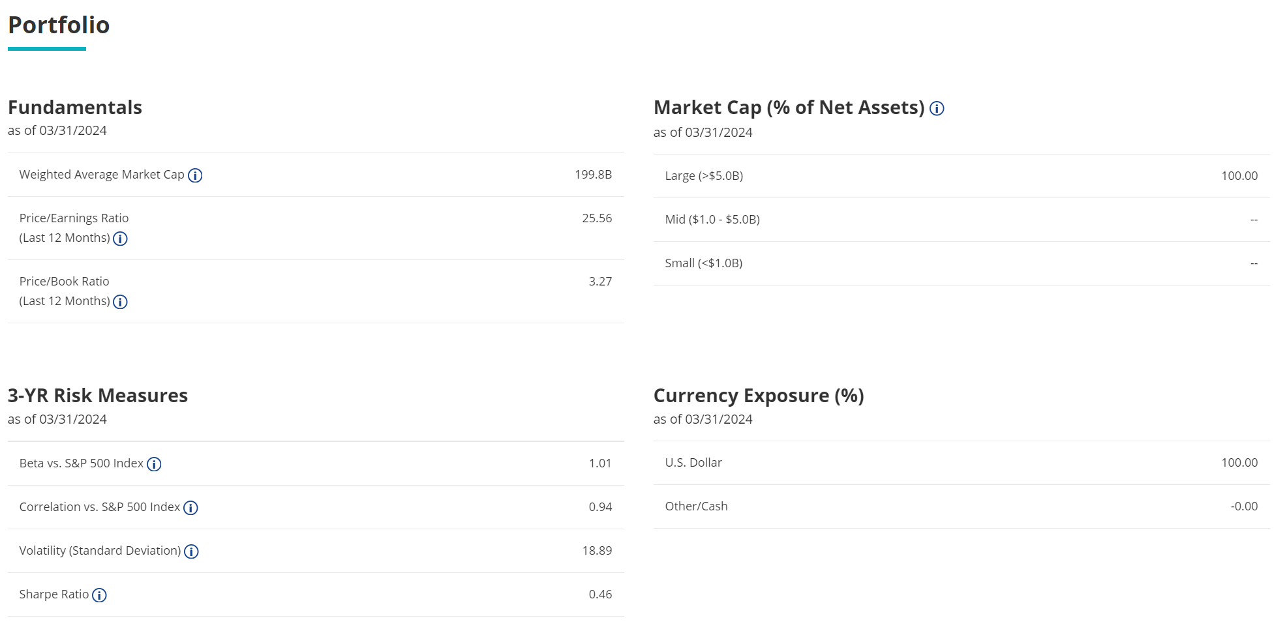Click the 199.8B market cap value
This screenshot has height=644, width=1287.
click(593, 175)
